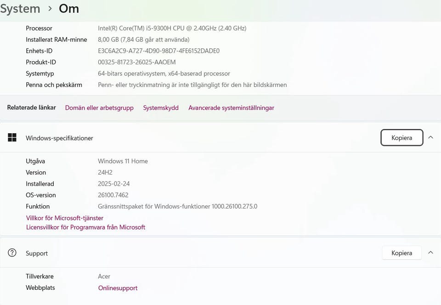Click the Produkt-ID label

tap(41, 62)
